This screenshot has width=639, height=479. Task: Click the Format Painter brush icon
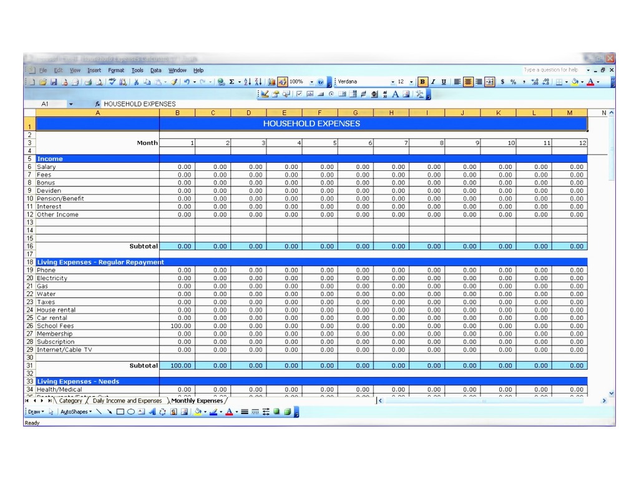tap(174, 82)
